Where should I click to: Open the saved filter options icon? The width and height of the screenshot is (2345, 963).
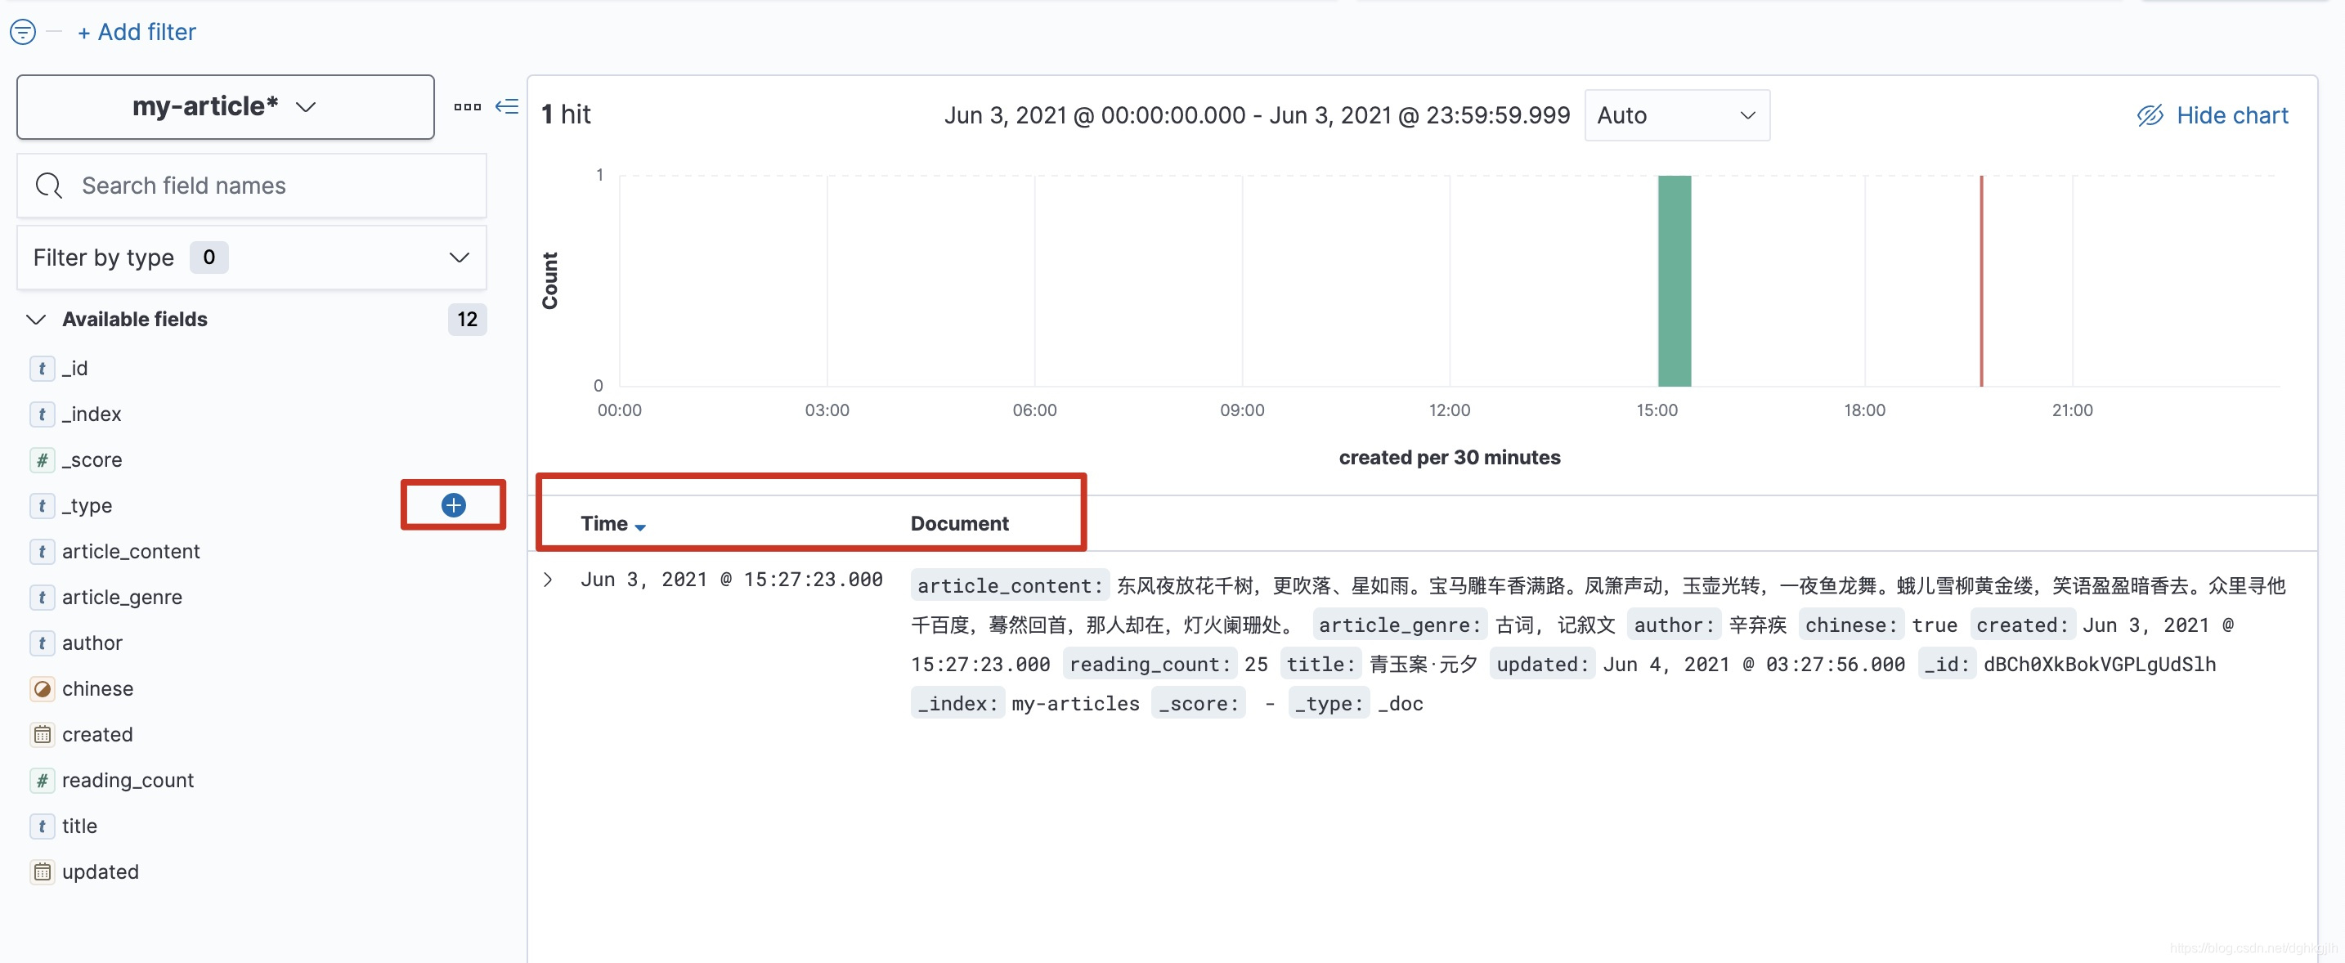point(23,32)
